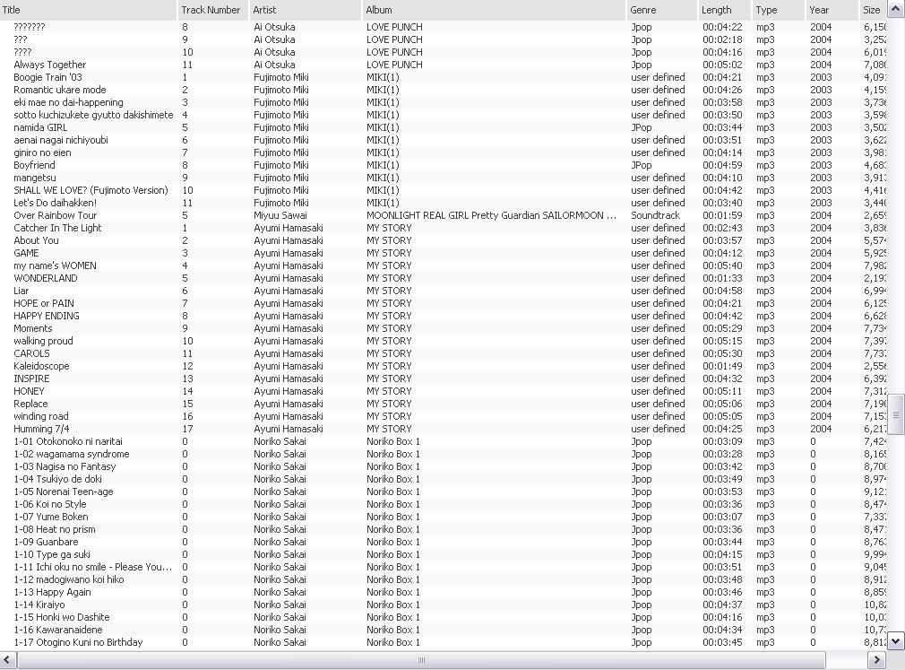Select 'my name's WOMEN' track

[x=444, y=265]
